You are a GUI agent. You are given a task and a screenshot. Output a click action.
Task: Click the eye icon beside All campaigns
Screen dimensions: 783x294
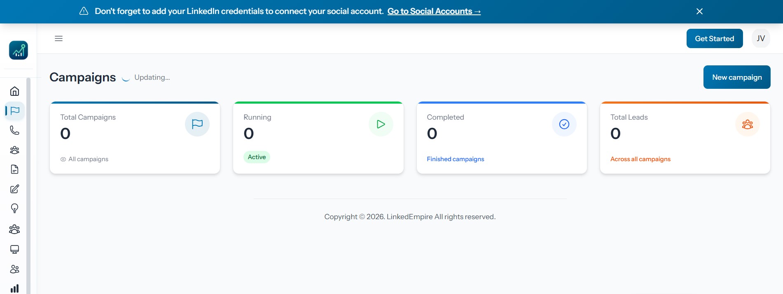click(63, 160)
